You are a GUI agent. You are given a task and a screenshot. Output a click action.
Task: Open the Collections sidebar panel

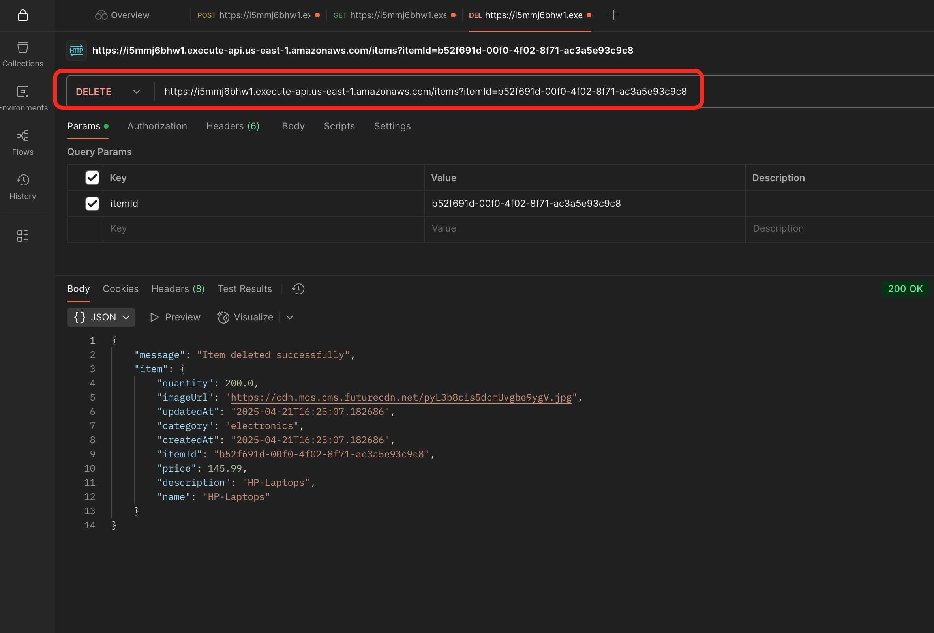coord(23,54)
